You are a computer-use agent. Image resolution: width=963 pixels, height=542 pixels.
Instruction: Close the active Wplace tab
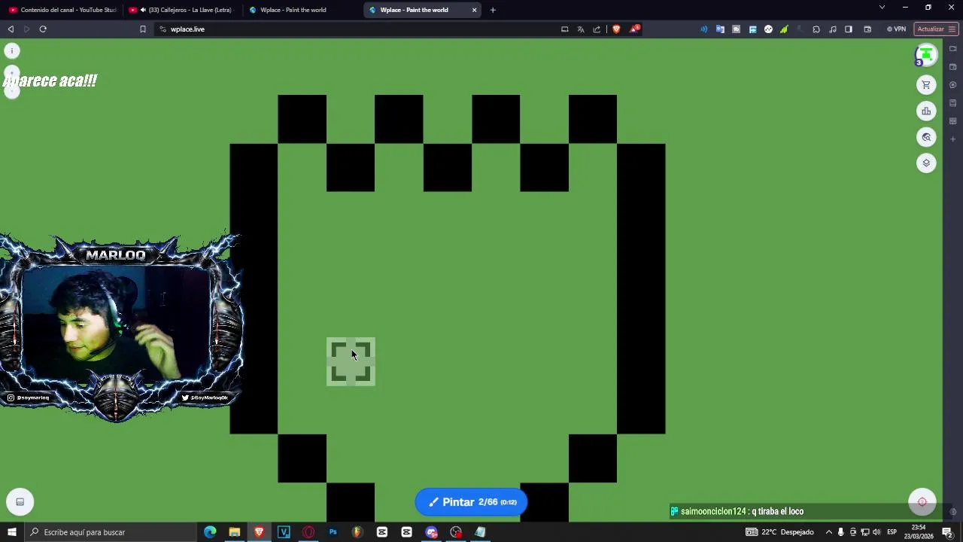(x=474, y=10)
